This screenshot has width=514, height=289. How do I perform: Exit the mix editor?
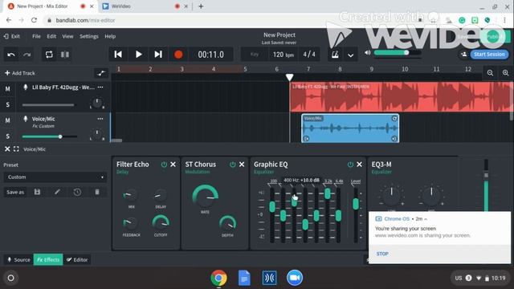tap(12, 36)
